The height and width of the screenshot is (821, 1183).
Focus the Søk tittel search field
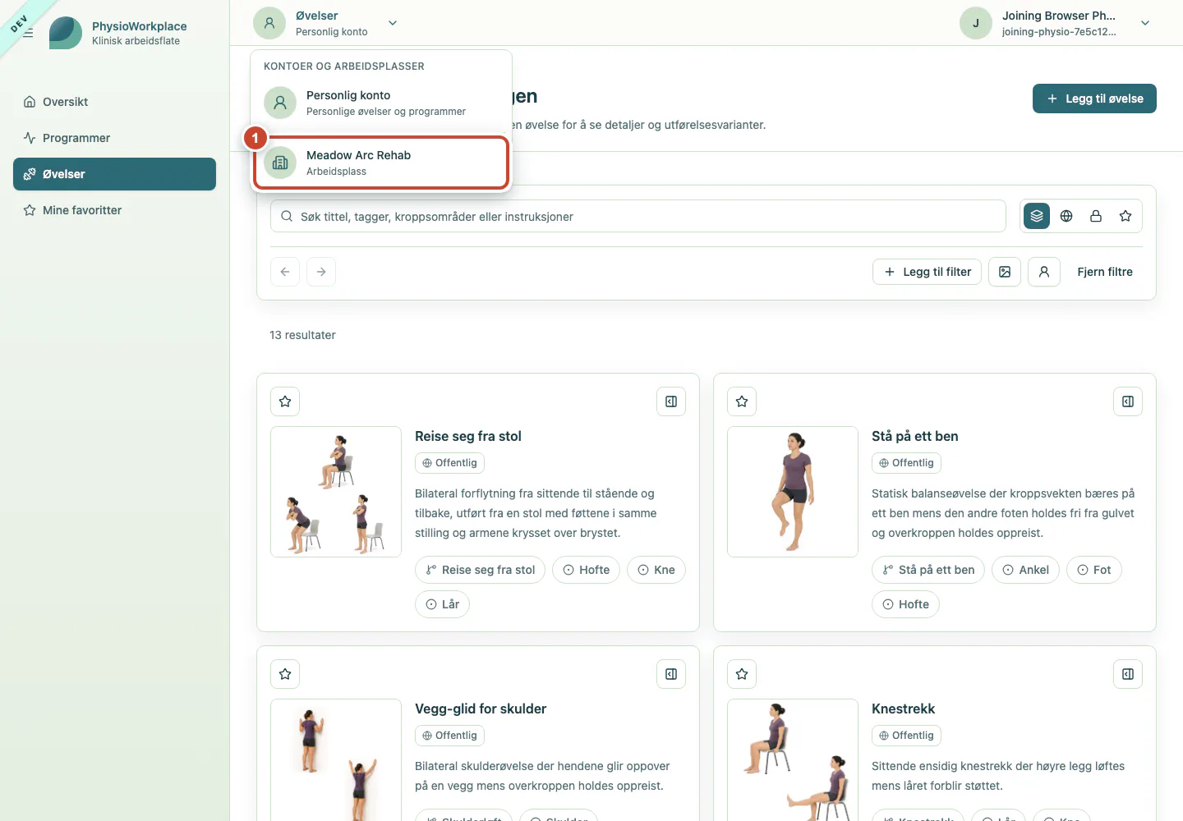(x=638, y=216)
